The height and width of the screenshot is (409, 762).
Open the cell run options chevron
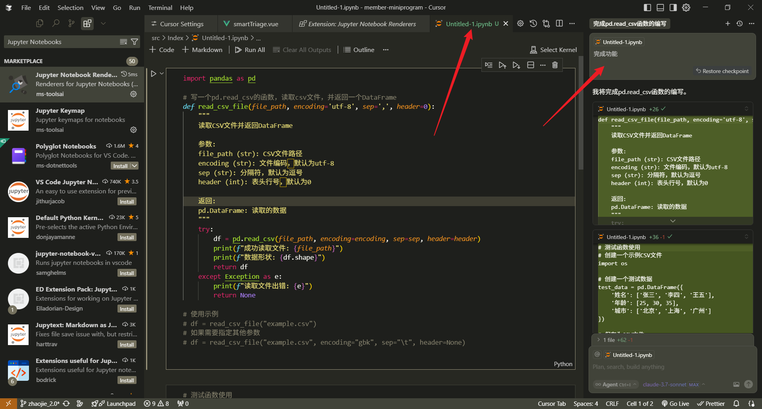[162, 73]
